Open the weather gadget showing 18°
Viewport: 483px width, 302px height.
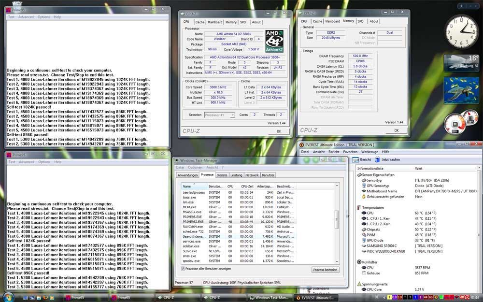click(461, 63)
